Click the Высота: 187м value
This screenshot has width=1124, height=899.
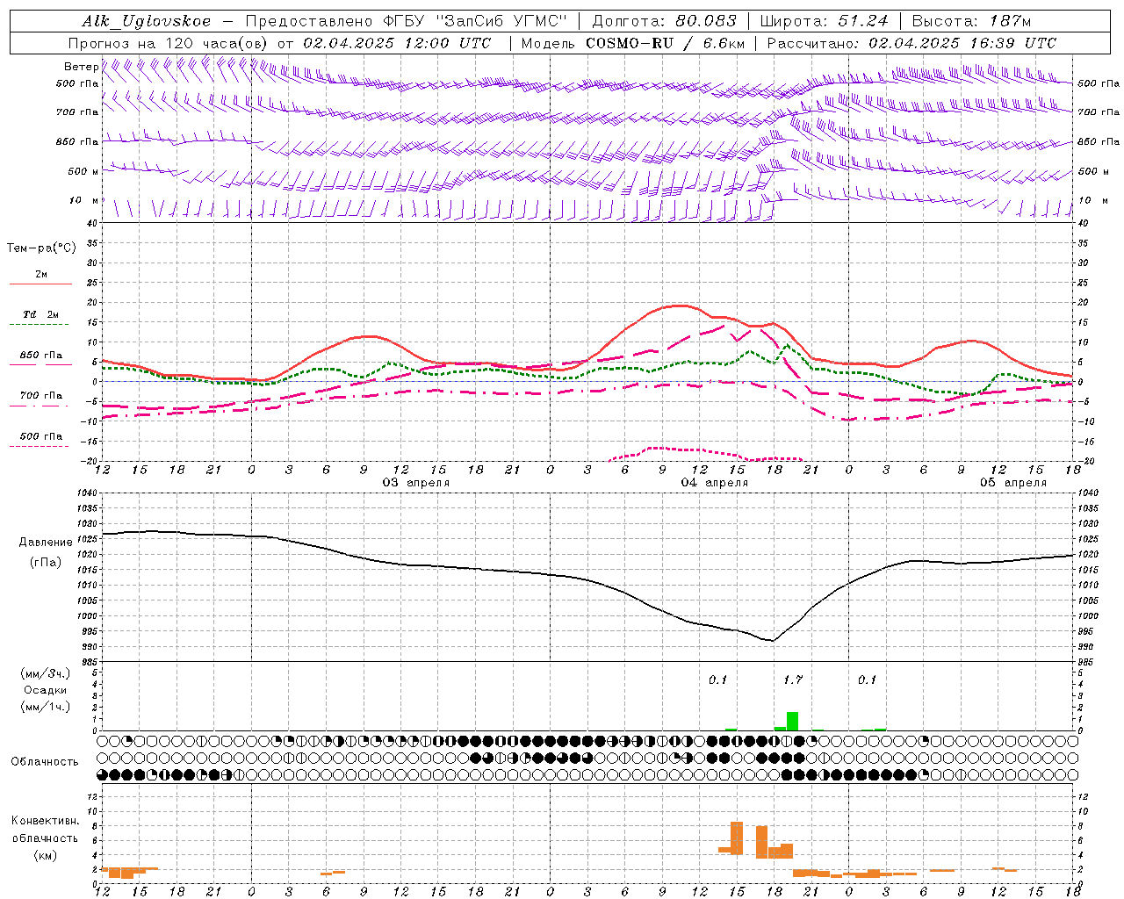[x=971, y=21]
